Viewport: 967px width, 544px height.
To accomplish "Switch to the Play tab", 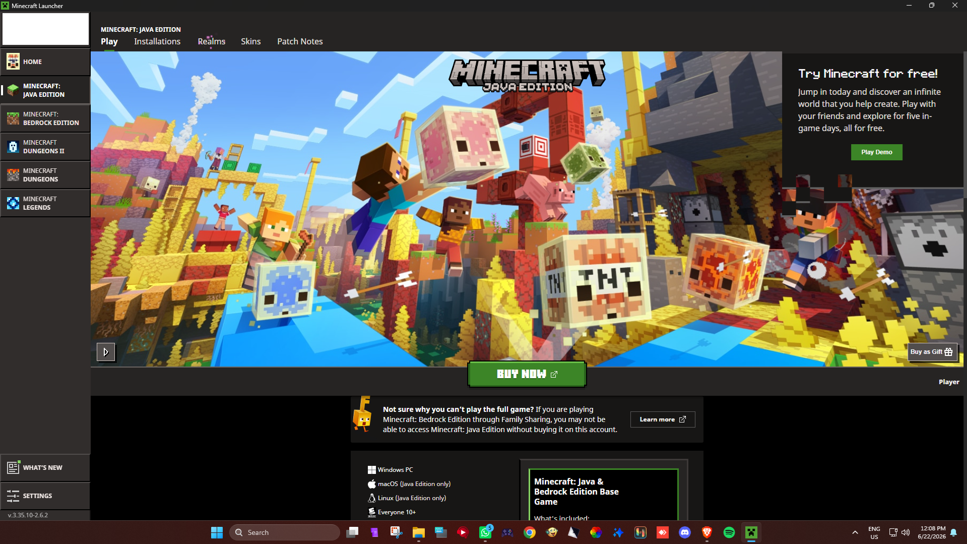I will click(109, 41).
